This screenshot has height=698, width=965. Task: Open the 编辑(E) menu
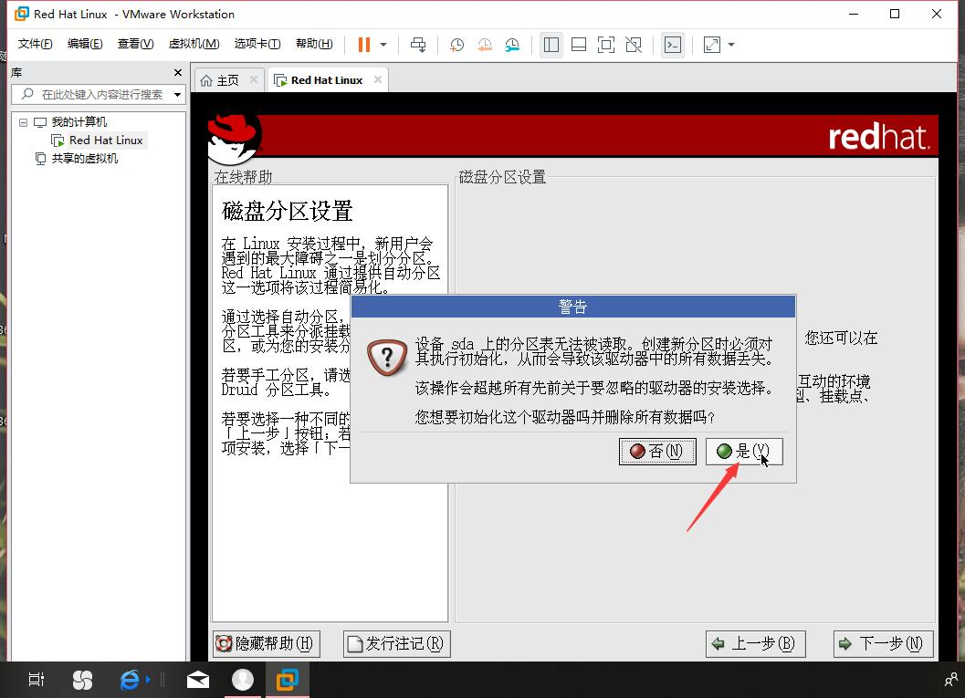(85, 44)
